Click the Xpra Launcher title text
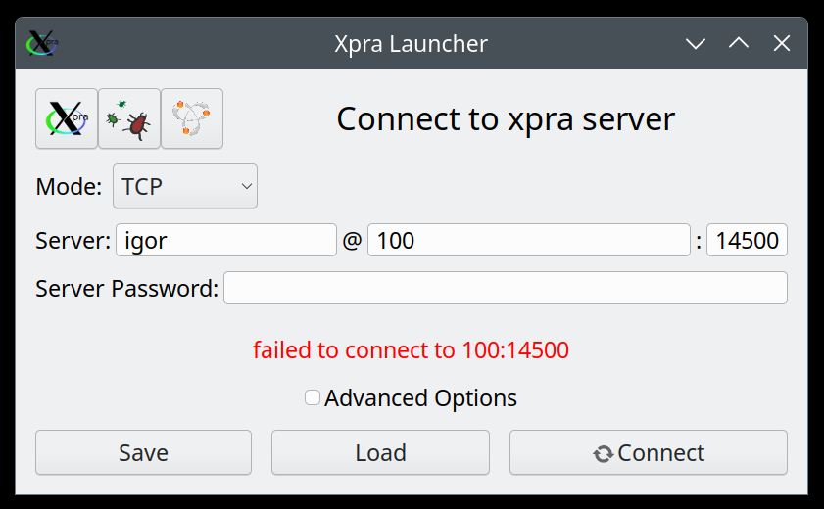Screen dimensions: 824x509 pos(411,44)
